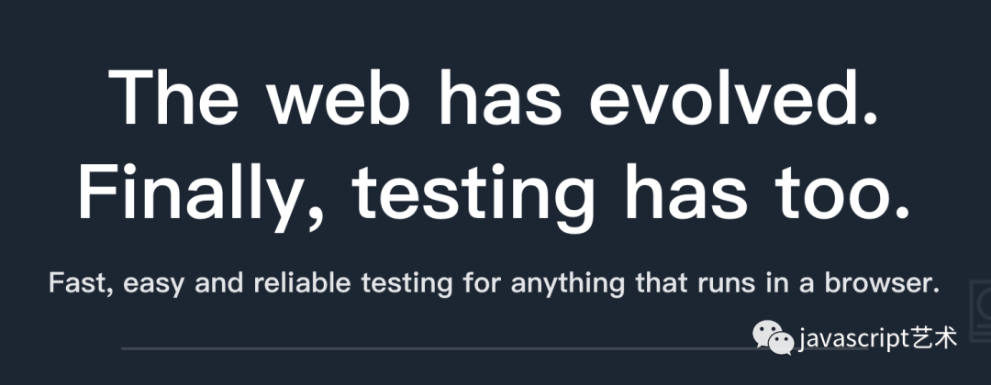Click the faint monitor icon at right edge
The height and width of the screenshot is (385, 991).
point(979,302)
